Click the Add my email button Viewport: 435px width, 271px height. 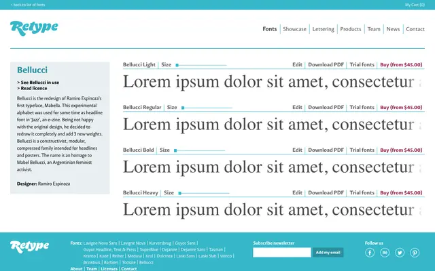point(328,253)
